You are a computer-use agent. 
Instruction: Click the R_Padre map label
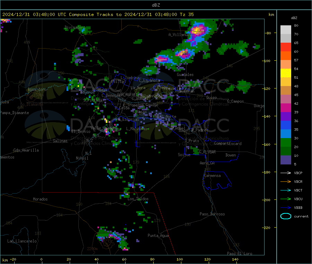(x=199, y=130)
